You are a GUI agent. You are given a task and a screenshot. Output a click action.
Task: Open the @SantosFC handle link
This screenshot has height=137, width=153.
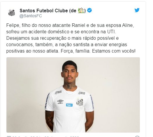(31, 16)
